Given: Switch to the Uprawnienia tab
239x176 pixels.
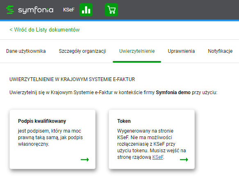Looking at the screenshot, I should [x=181, y=51].
